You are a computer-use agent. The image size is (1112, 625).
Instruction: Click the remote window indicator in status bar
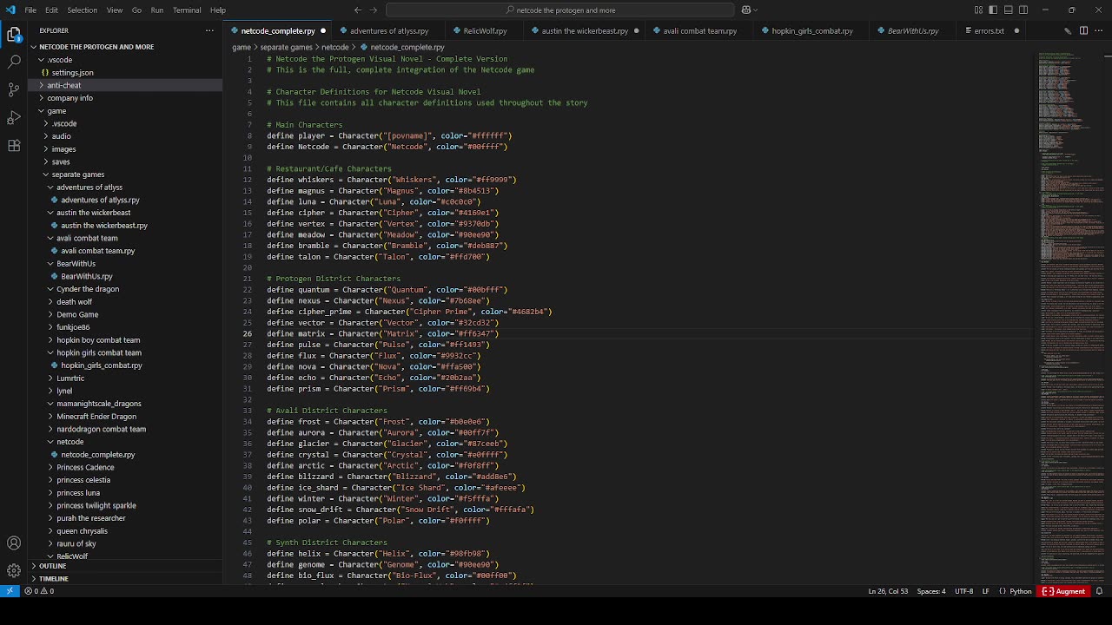[10, 591]
